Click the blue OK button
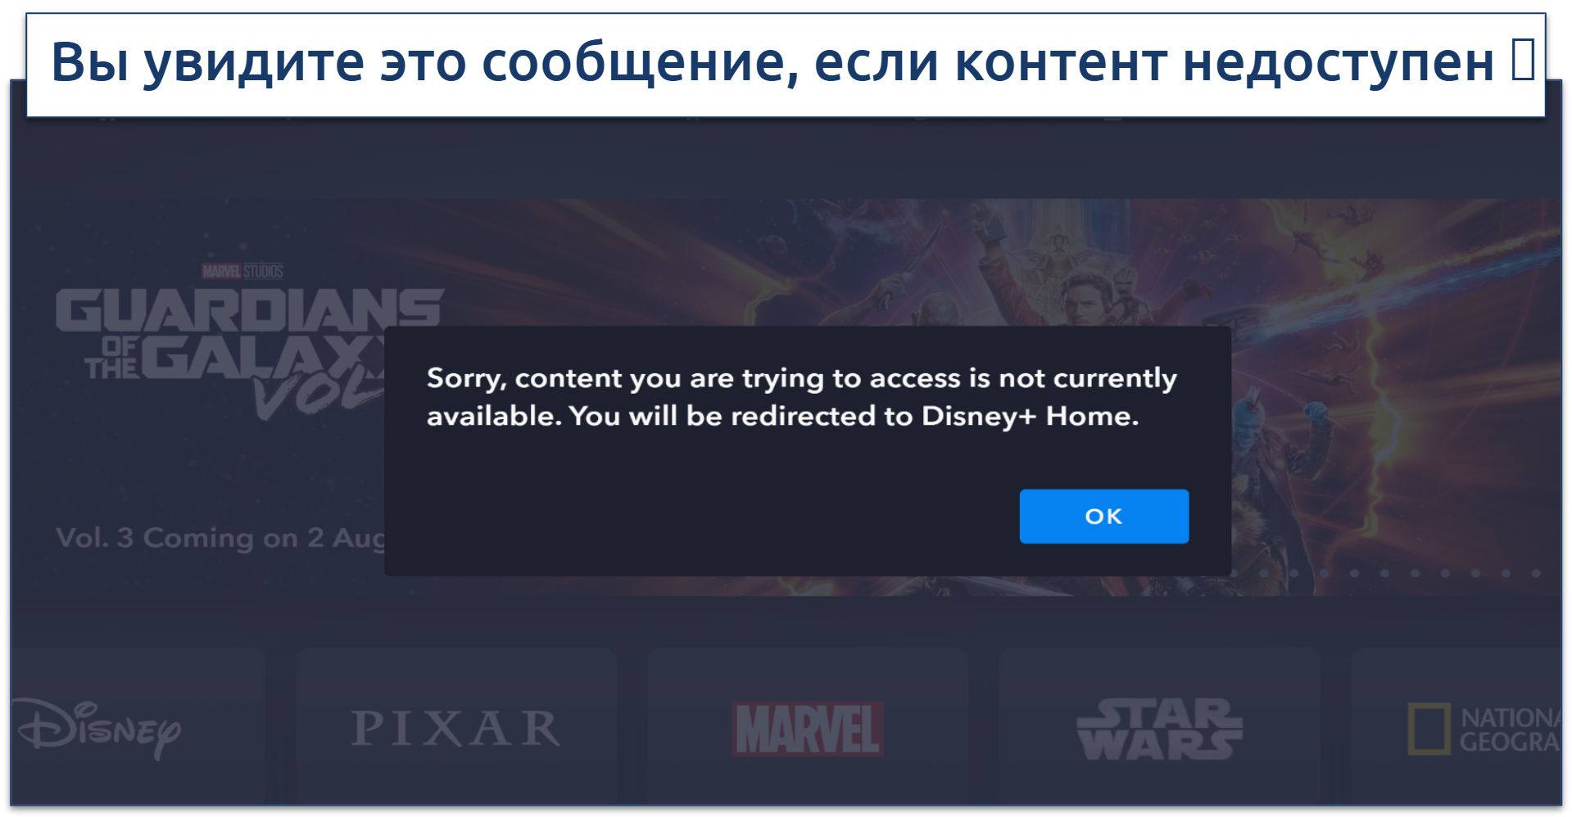This screenshot has height=817, width=1572. (1103, 517)
